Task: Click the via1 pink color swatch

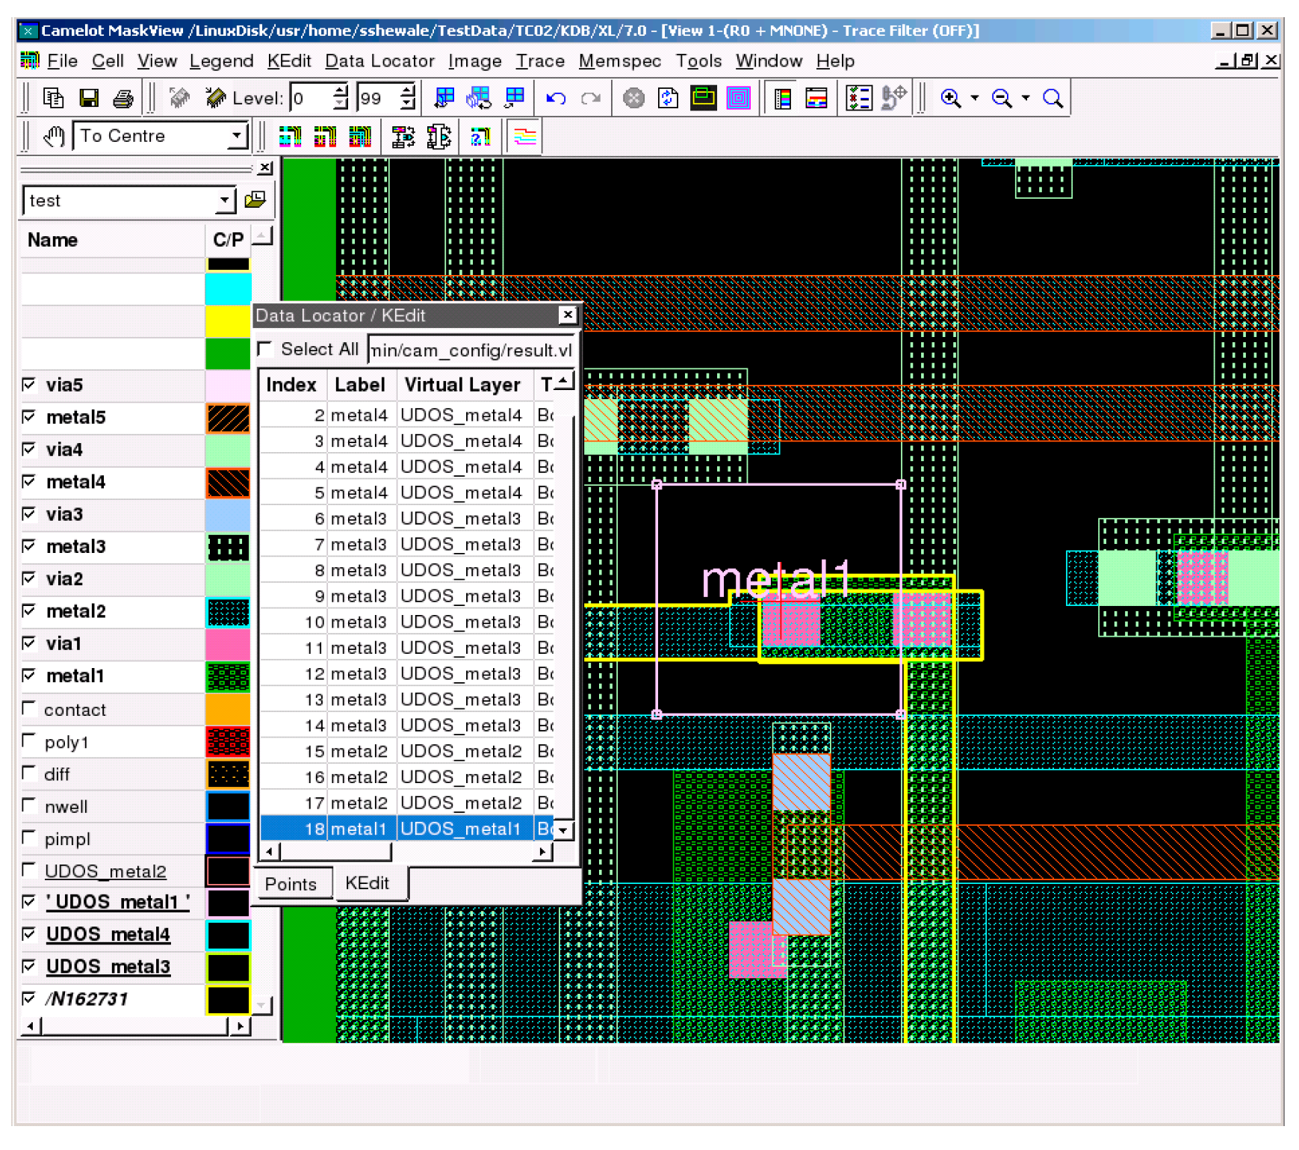Action: (x=228, y=644)
